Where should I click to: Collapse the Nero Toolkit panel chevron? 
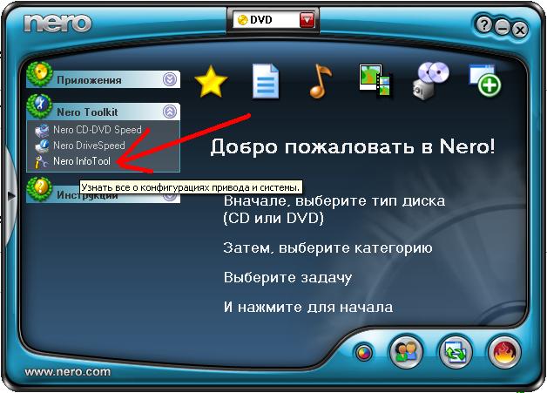[x=170, y=112]
